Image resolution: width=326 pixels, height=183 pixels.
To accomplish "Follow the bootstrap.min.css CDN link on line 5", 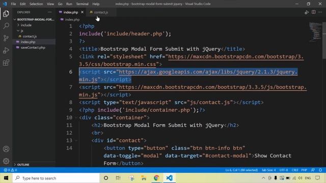I will [236, 56].
